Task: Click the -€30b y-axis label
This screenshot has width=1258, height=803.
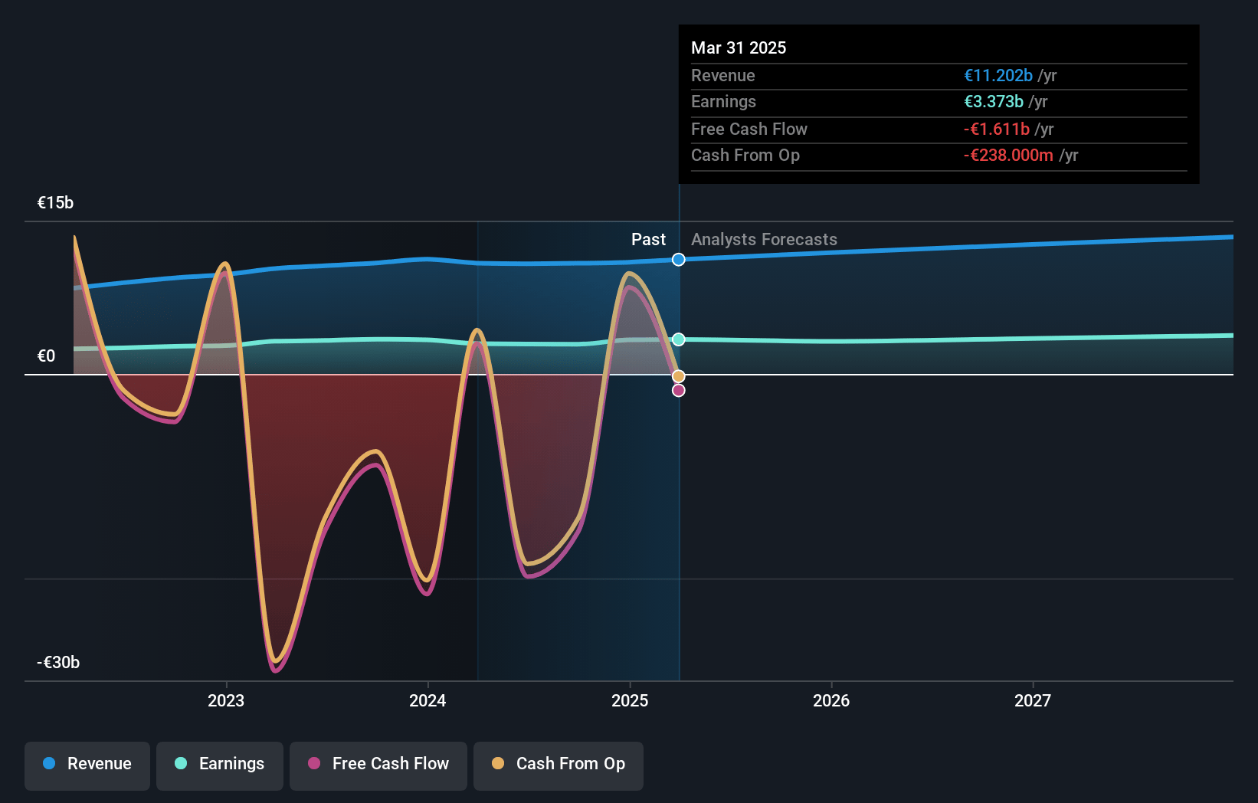Action: [x=58, y=663]
